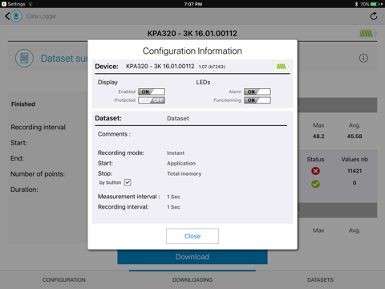The width and height of the screenshot is (385, 289).
Task: Close the Configuration Information dialog
Action: pos(192,236)
